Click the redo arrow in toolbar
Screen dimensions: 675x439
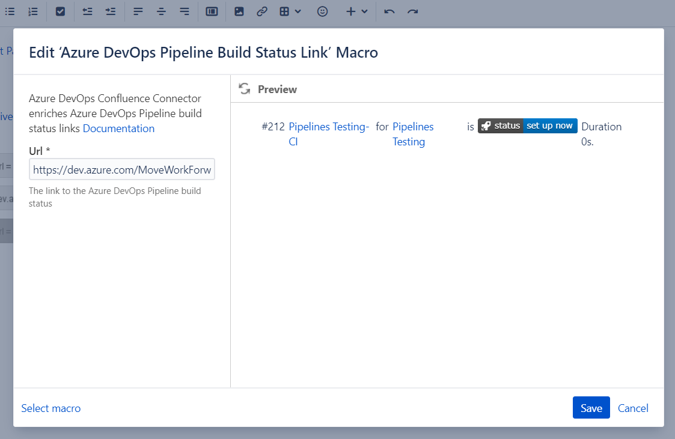(412, 11)
